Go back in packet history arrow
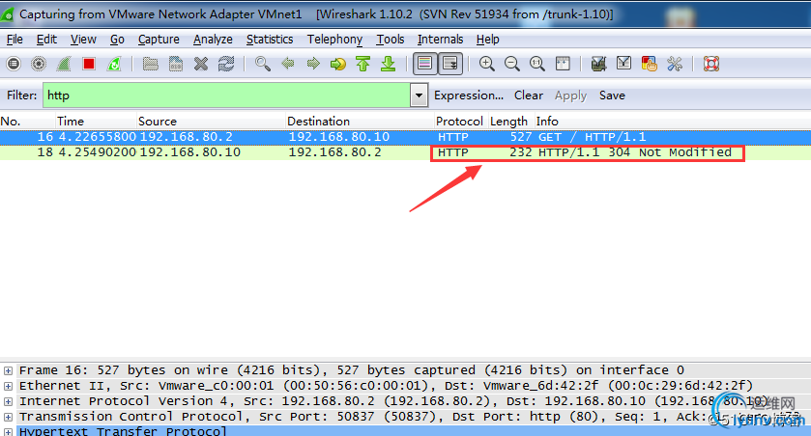Image resolution: width=811 pixels, height=436 pixels. click(288, 64)
